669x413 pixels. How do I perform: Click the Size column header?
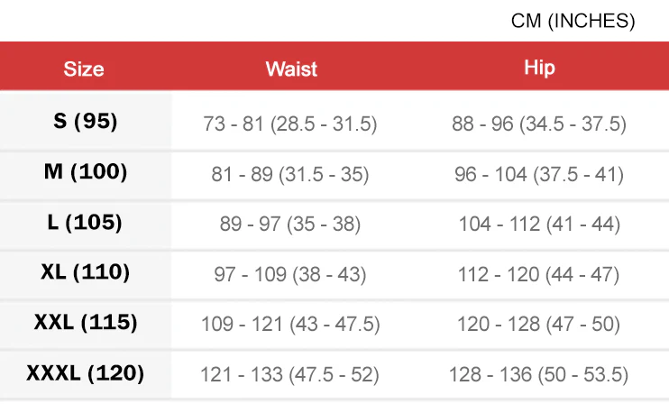[84, 69]
